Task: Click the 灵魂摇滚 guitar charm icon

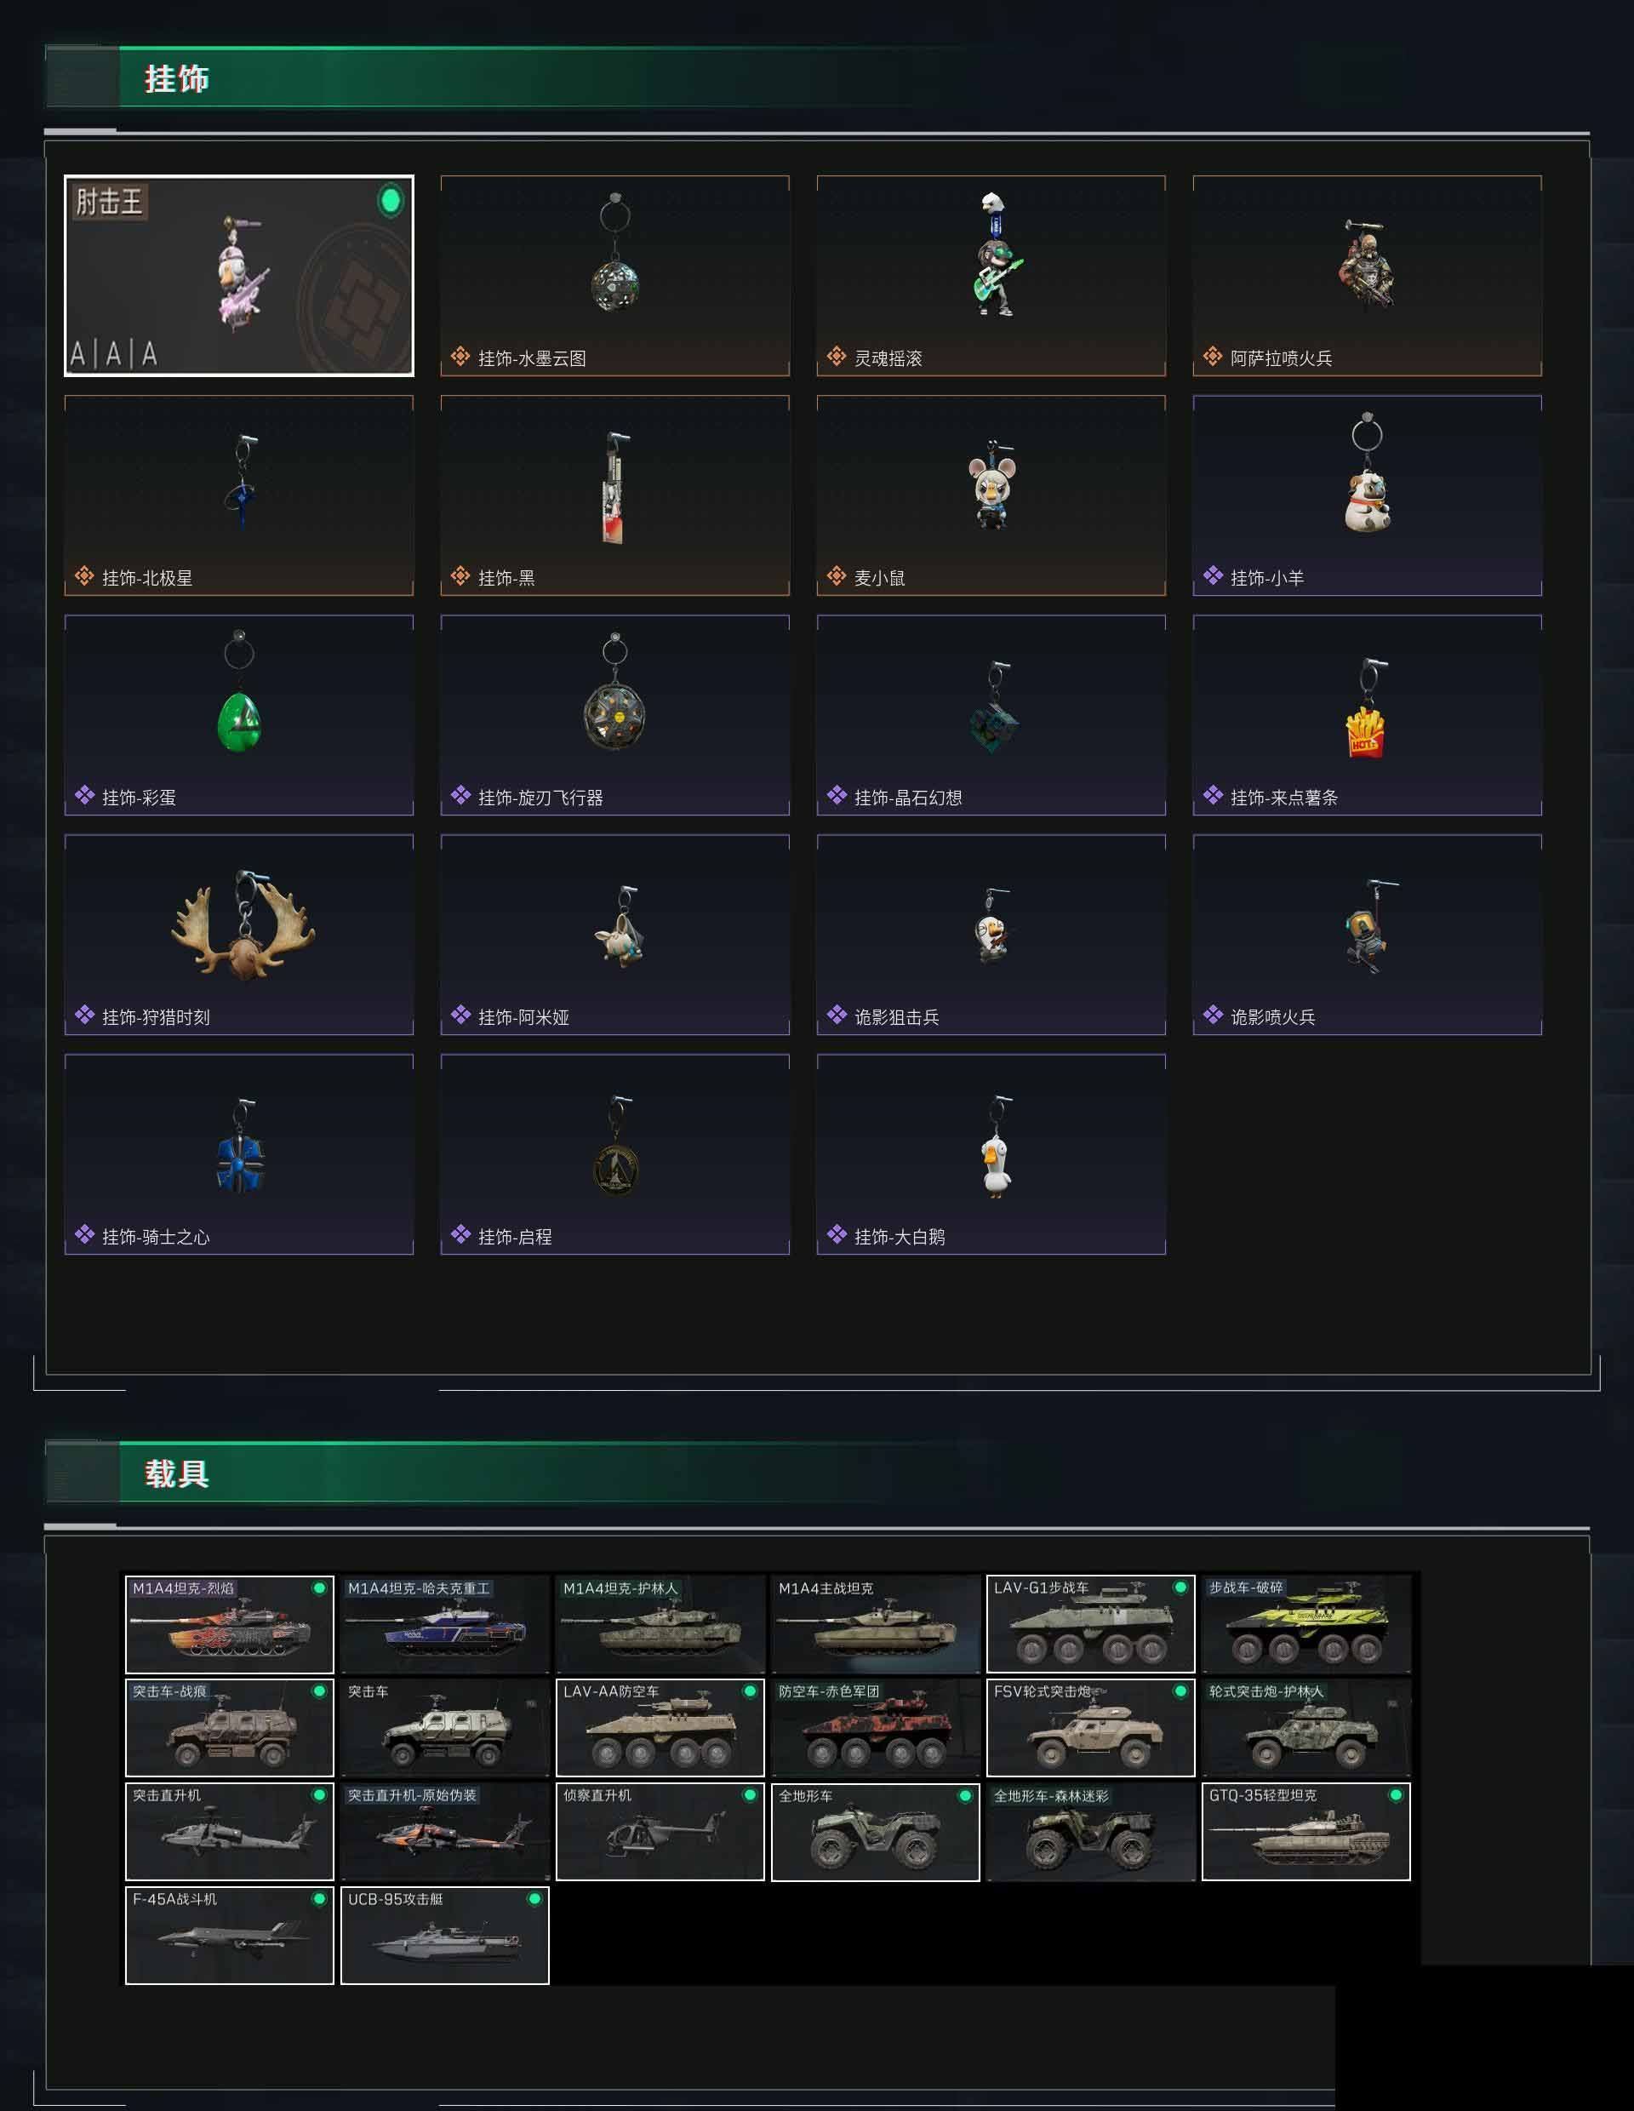Action: [x=995, y=255]
